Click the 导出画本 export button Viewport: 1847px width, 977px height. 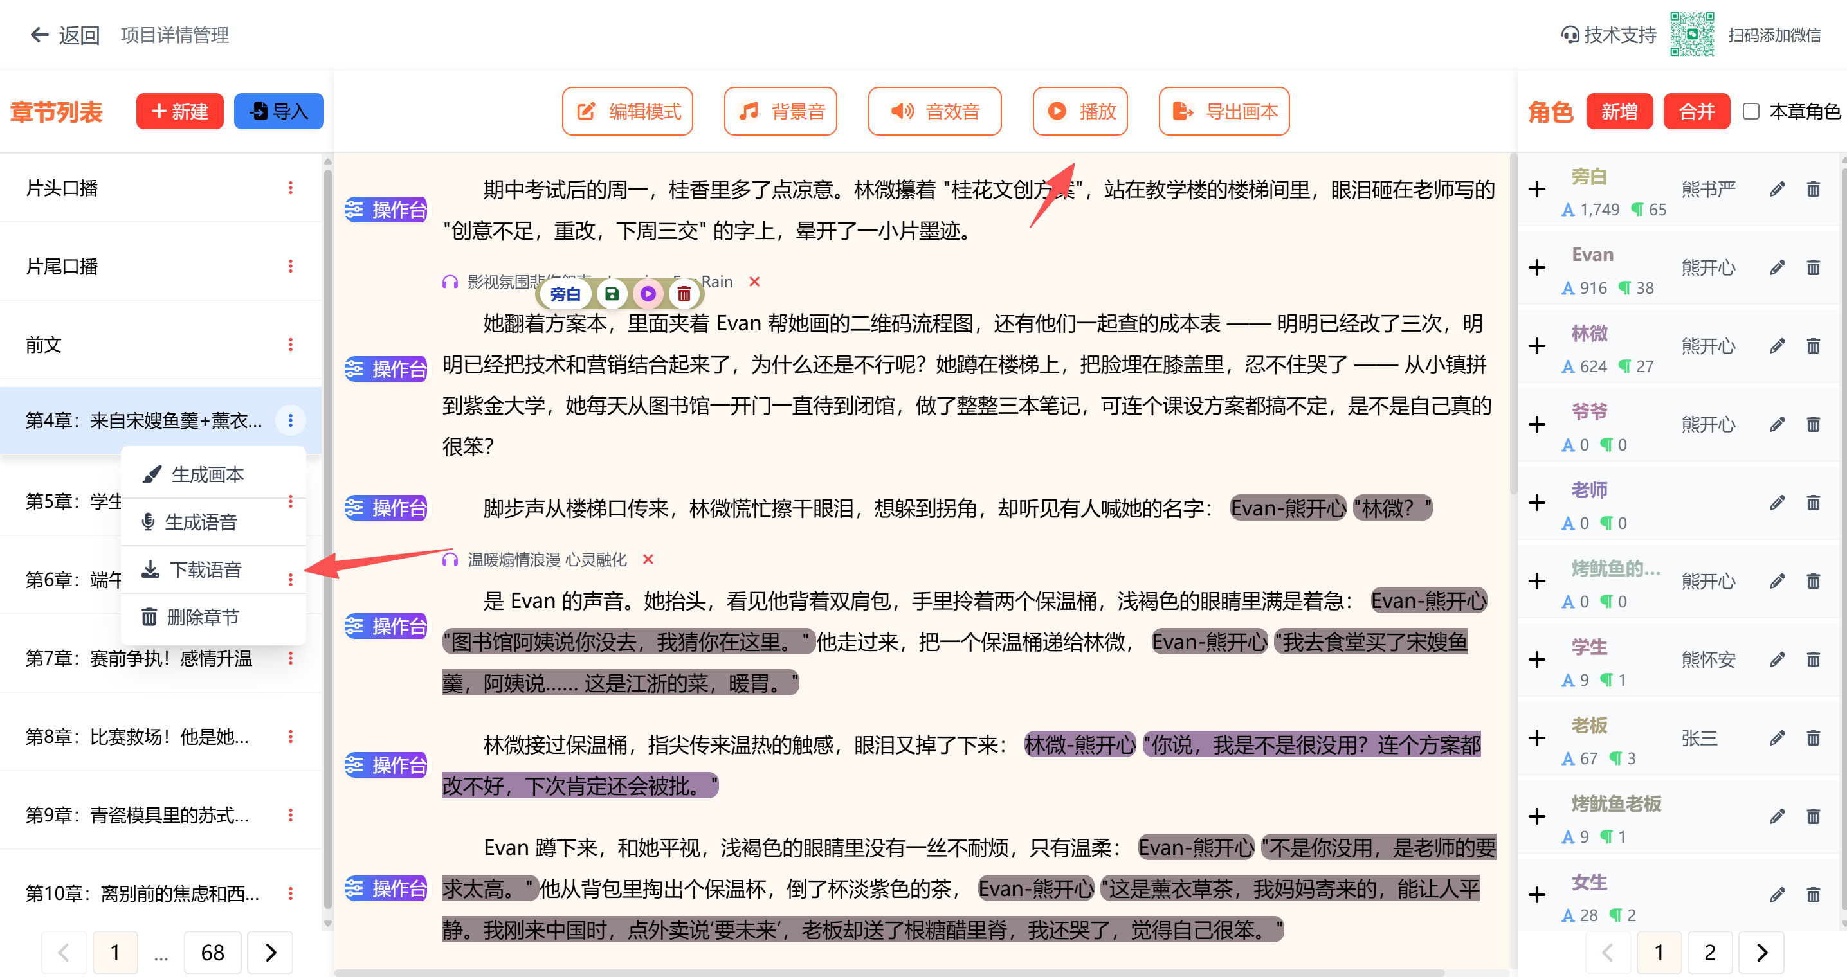[1224, 112]
